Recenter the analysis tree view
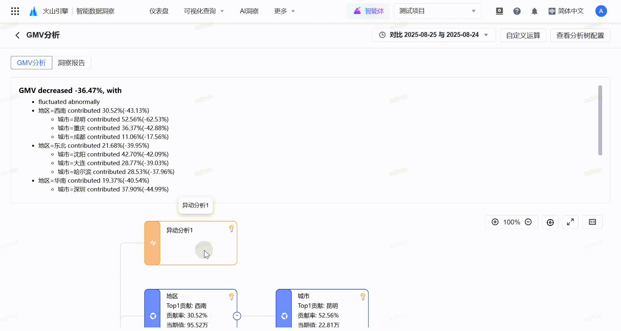This screenshot has height=331, width=621. coord(550,222)
